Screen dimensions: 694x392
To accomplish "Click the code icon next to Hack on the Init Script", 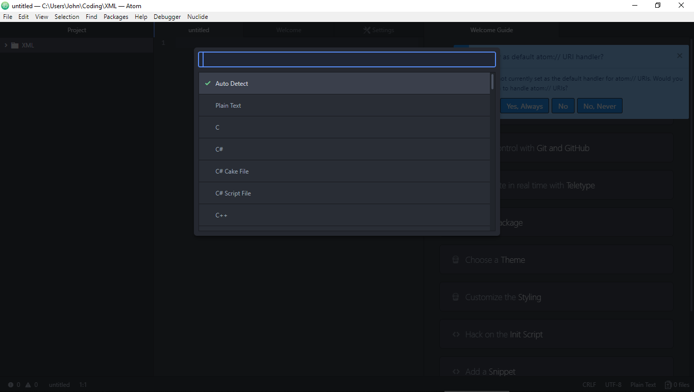I will point(456,334).
